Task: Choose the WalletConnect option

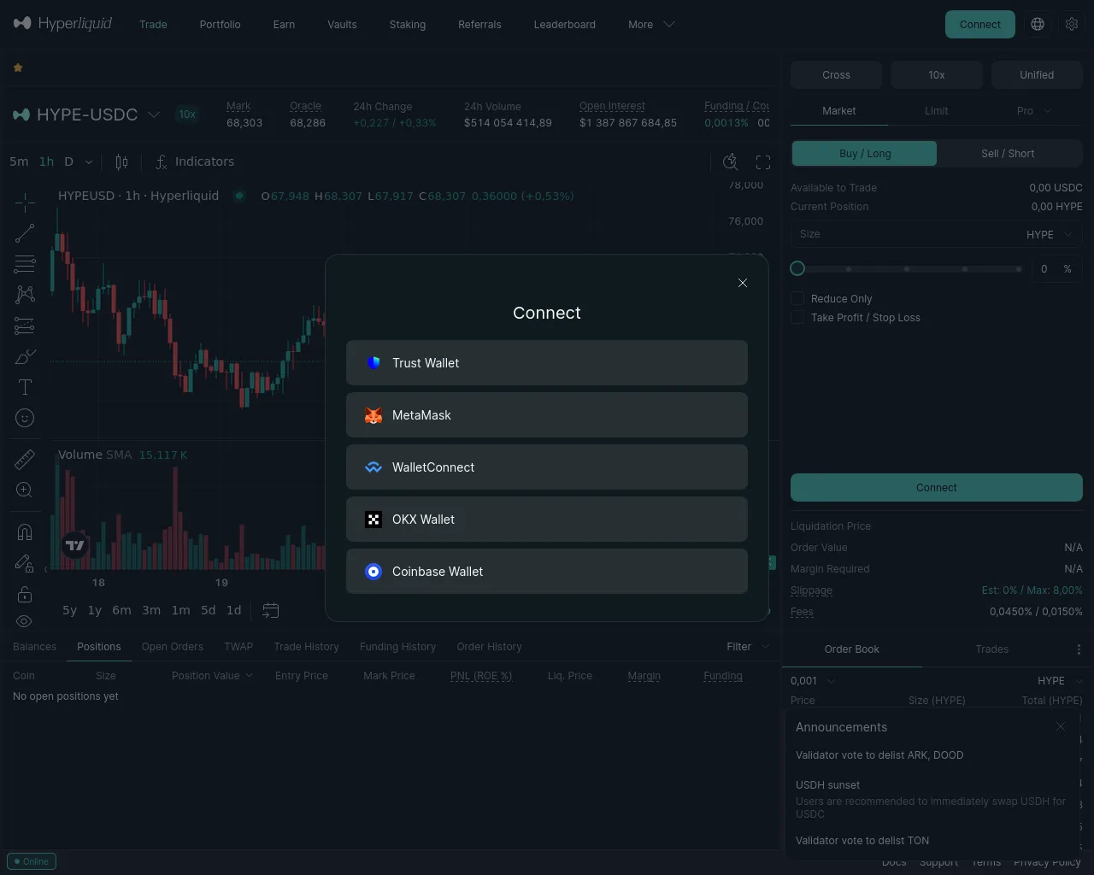Action: pyautogui.click(x=547, y=467)
